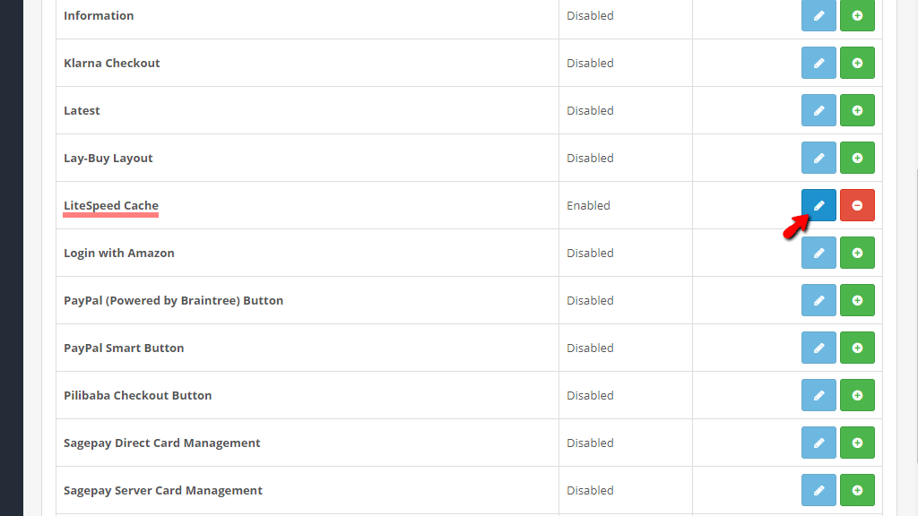Install the PayPal Smart Button module
The width and height of the screenshot is (918, 516).
(x=857, y=348)
